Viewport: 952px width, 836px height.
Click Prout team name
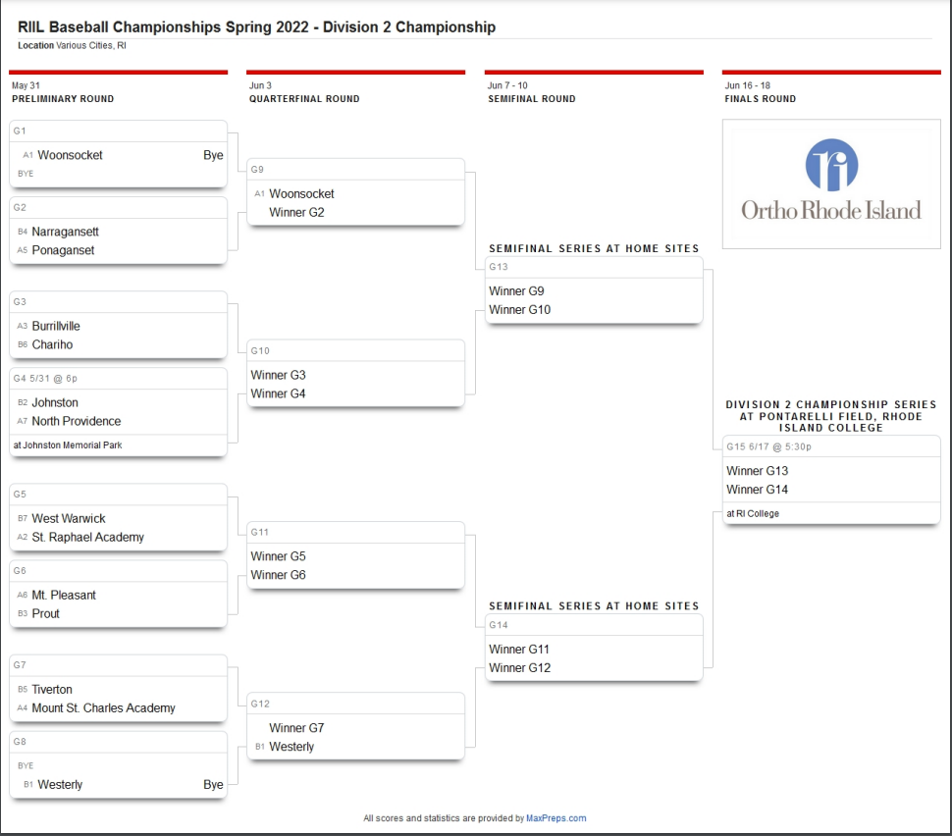point(45,613)
